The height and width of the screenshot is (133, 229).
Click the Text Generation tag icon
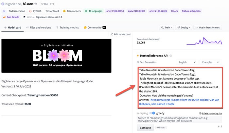pyautogui.click(x=5, y=11)
